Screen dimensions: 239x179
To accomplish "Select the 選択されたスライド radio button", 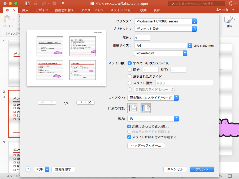I will point(129,76).
